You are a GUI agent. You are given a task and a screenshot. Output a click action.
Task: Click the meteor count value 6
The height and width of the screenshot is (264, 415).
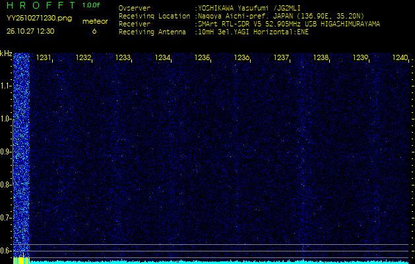tap(94, 31)
